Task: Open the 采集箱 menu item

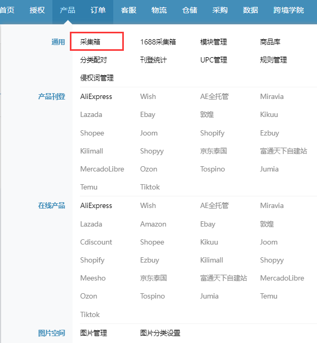Action: point(90,42)
